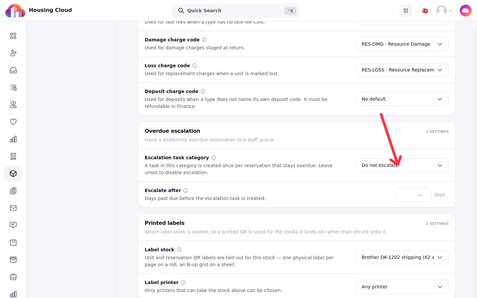
Task: Select the cube resources sidebar icon
Action: click(13, 174)
